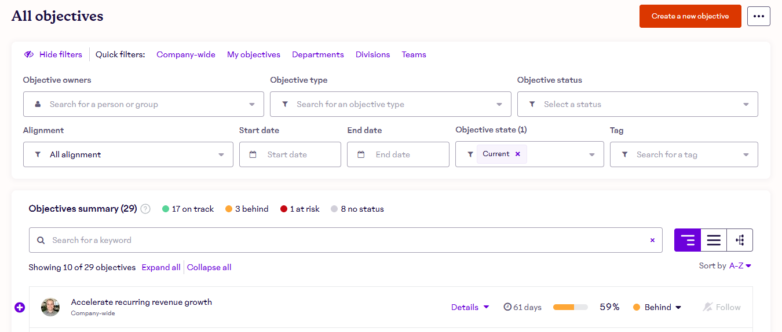Expand the All alignment dropdown

(128, 154)
